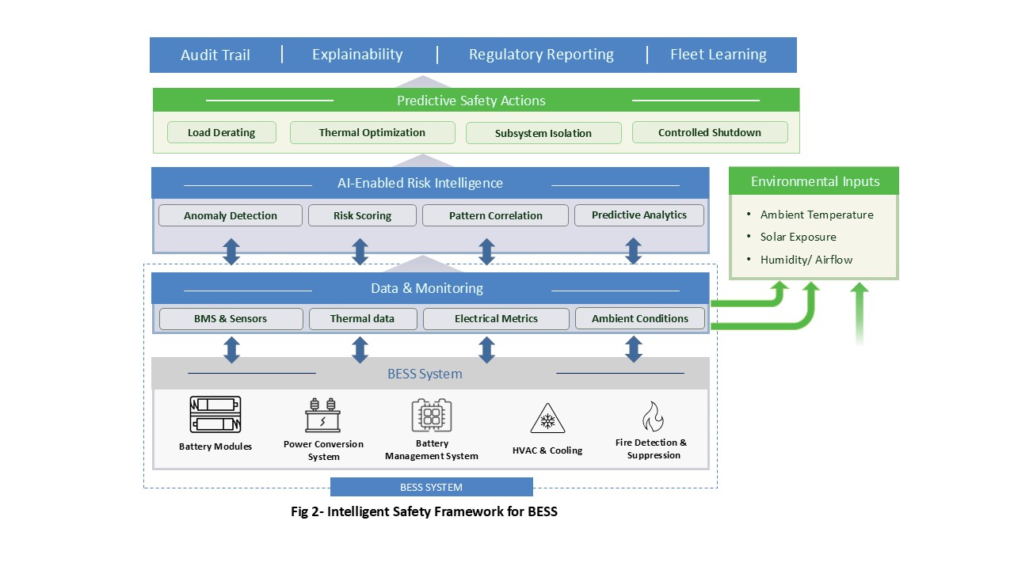Click the Solar Exposure bullet

click(x=798, y=237)
